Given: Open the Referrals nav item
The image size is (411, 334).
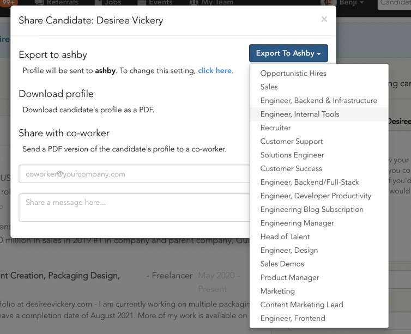Looking at the screenshot, I should [57, 3].
